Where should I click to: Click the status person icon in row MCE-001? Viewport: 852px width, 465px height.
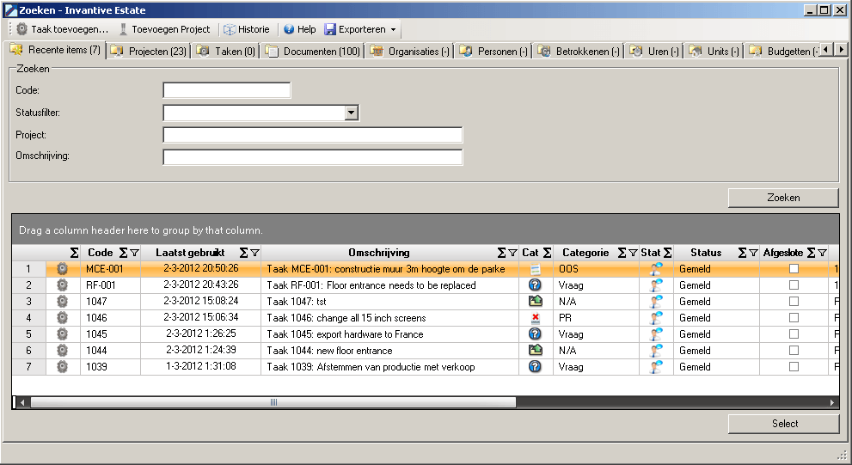[656, 268]
